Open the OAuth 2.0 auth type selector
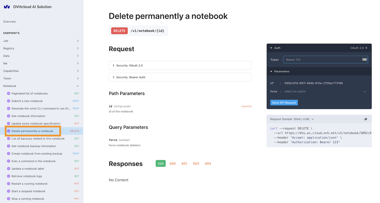The height and width of the screenshot is (203, 380). [x=359, y=48]
